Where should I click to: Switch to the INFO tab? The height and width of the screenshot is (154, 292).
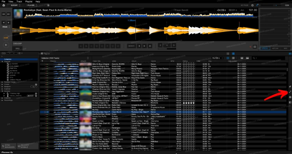point(285,48)
